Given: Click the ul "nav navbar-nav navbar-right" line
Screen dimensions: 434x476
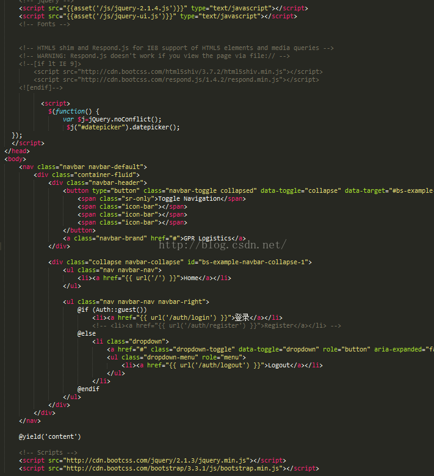Looking at the screenshot, I should pos(136,301).
